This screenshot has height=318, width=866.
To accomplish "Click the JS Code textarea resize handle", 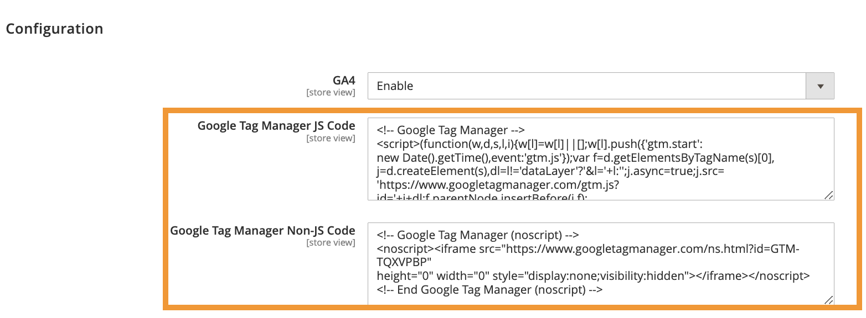I will 828,194.
